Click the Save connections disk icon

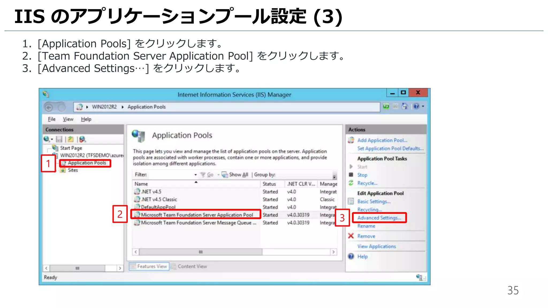point(59,139)
